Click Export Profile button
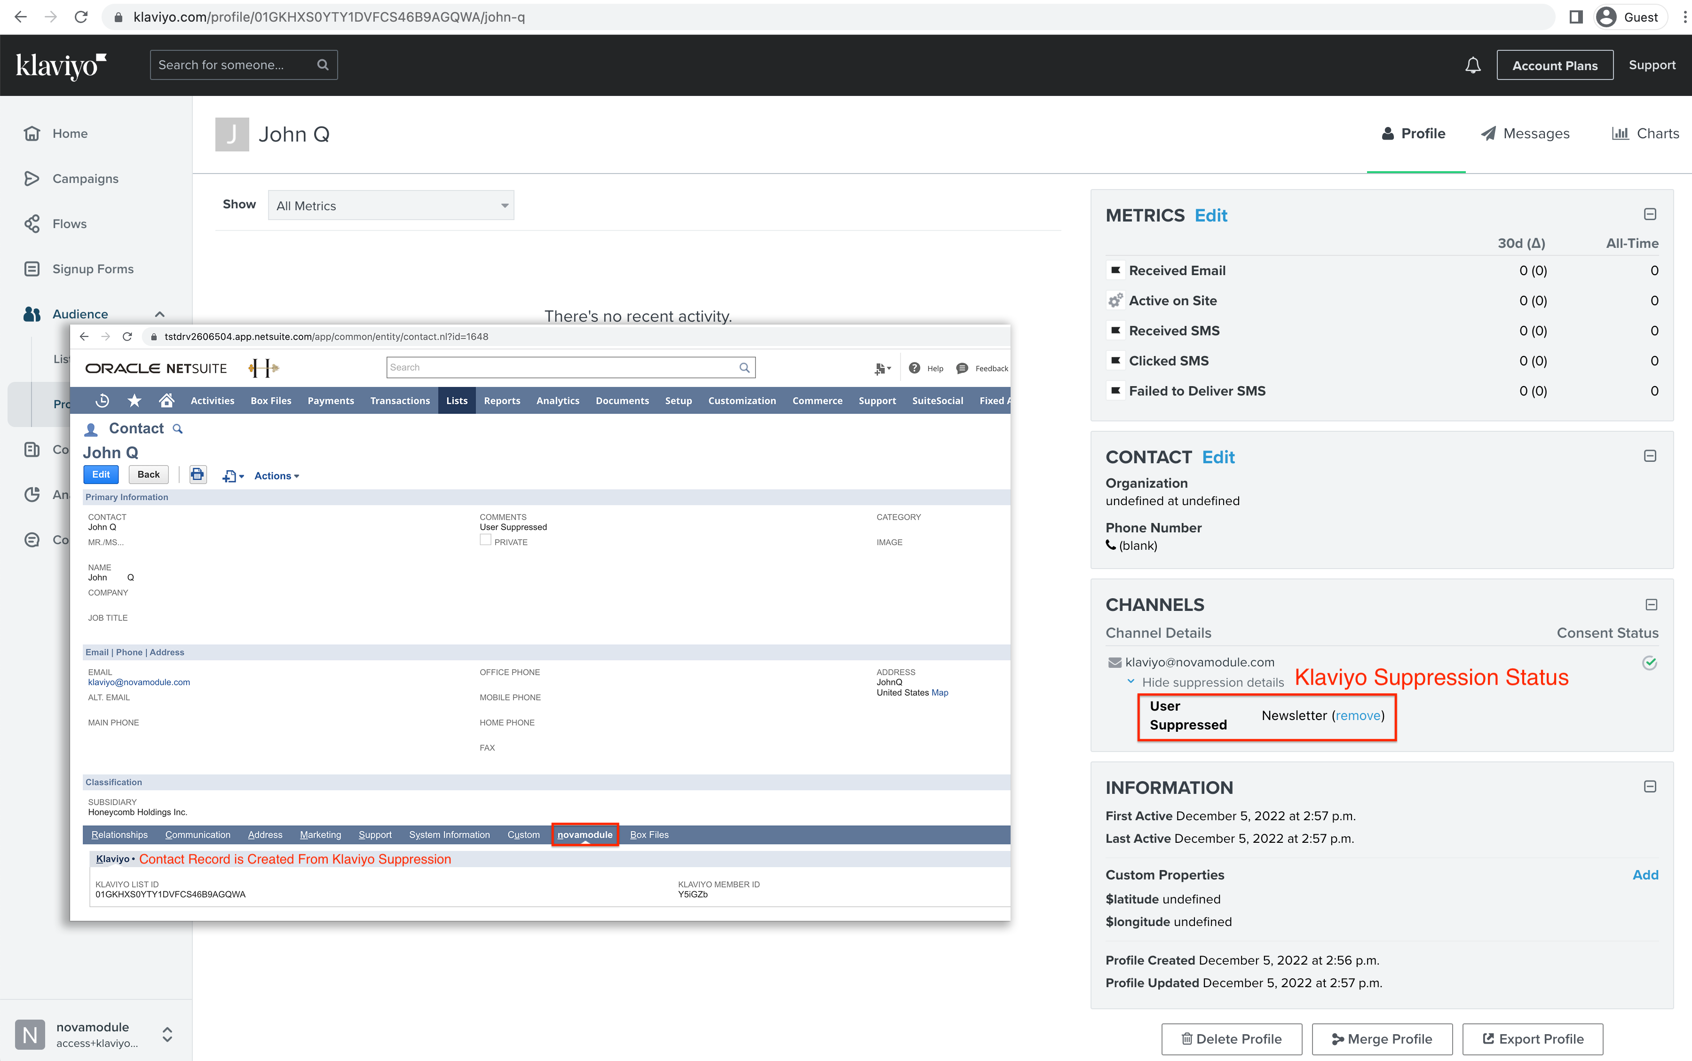1692x1061 pixels. (x=1533, y=1038)
